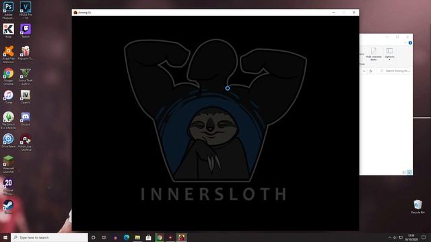Open Grand Theft Auto V shortcut
The image size is (431, 242).
coord(26,76)
